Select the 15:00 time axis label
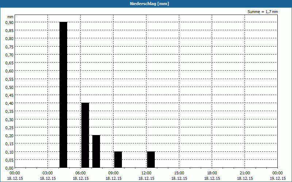The width and height of the screenshot is (292, 182). 179,173
